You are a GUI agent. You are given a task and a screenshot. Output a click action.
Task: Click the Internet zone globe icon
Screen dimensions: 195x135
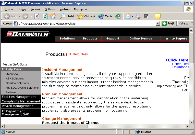[138, 132]
